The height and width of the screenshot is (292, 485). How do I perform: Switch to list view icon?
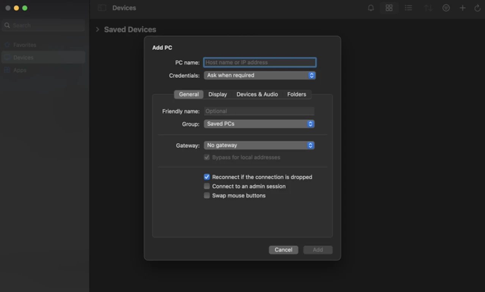pos(408,8)
